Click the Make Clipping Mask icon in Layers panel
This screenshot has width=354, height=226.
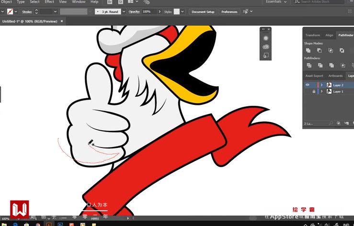[x=338, y=123]
